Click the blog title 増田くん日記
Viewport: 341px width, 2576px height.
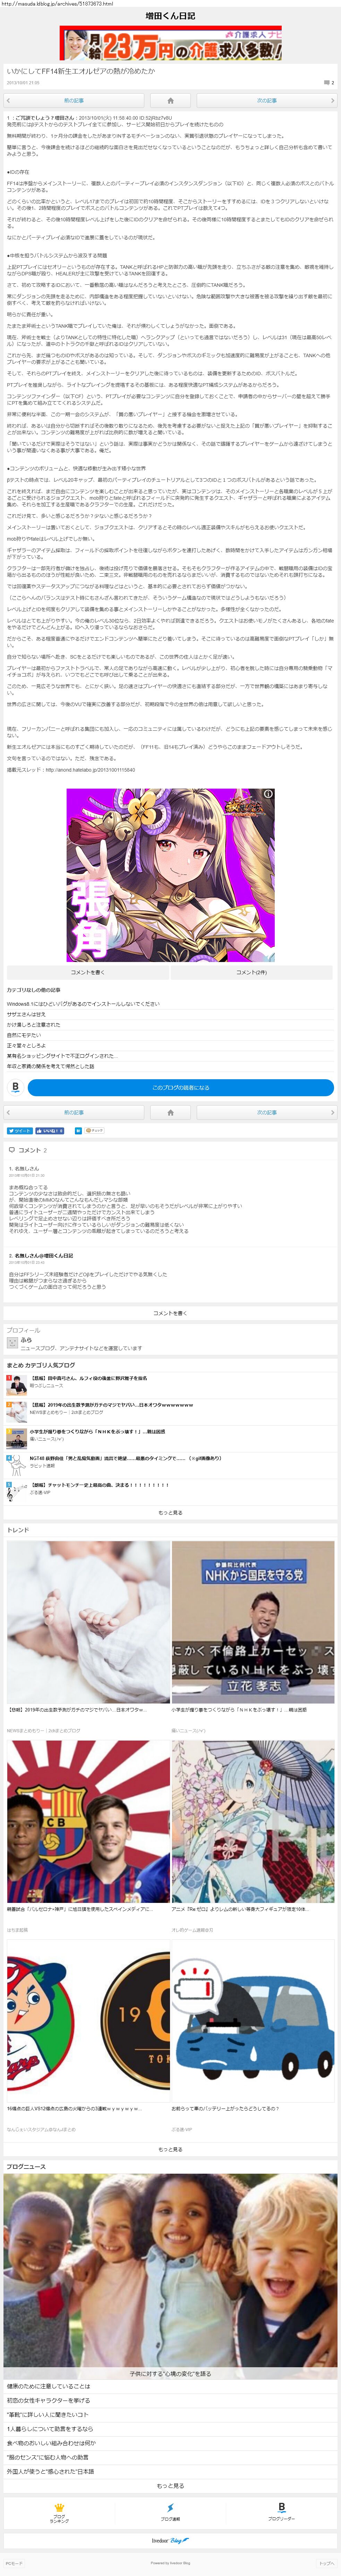pyautogui.click(x=170, y=16)
